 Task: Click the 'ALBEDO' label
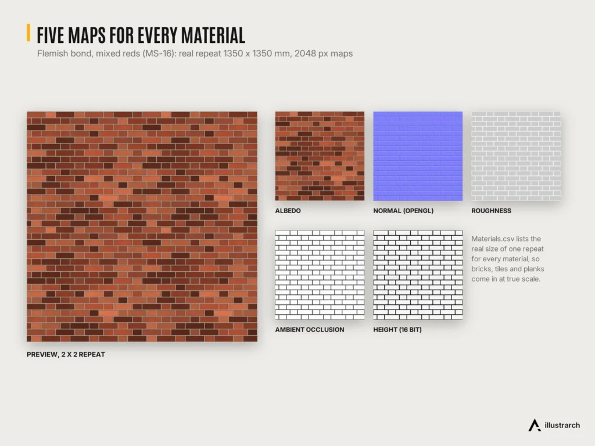click(288, 211)
